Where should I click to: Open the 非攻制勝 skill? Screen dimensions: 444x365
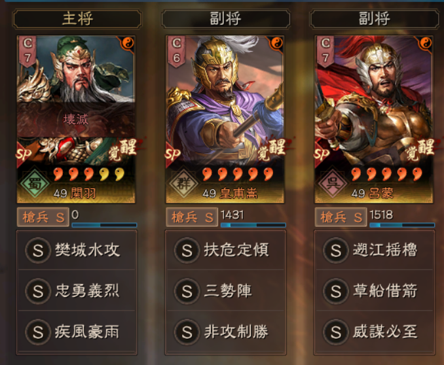225,332
